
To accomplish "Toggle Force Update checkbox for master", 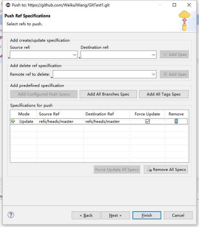I will [147, 121].
